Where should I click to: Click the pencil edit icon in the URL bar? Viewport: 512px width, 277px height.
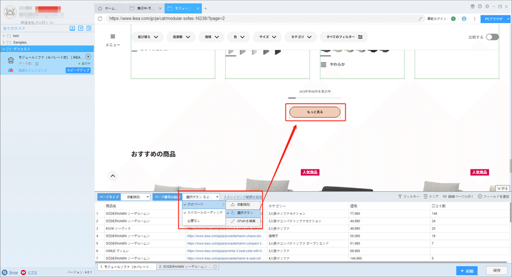(420, 19)
